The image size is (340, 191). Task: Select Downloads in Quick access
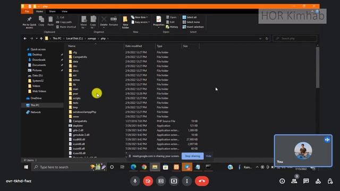(39, 60)
